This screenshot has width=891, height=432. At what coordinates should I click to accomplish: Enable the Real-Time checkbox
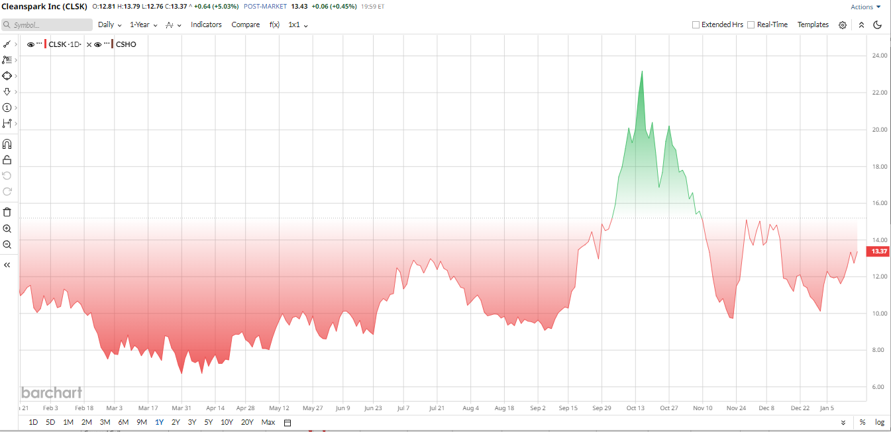pos(751,25)
